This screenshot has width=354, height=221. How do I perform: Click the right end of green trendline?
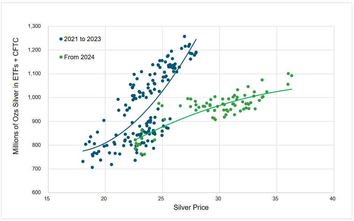[x=292, y=89]
